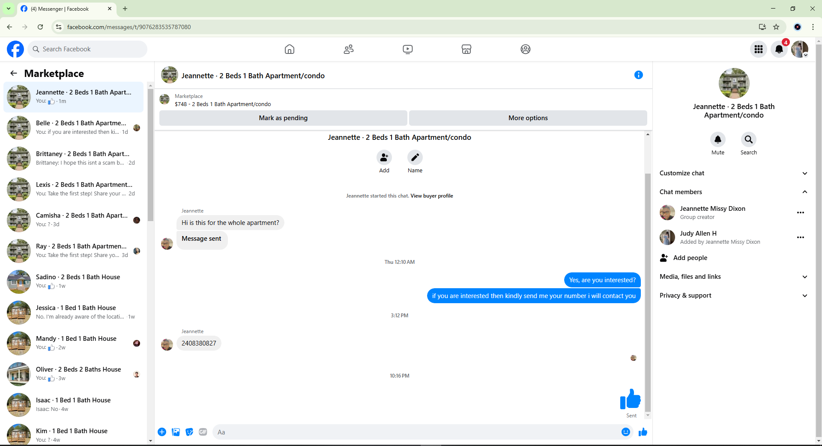The image size is (822, 446).
Task: Open conversation information (i) icon
Action: point(639,75)
